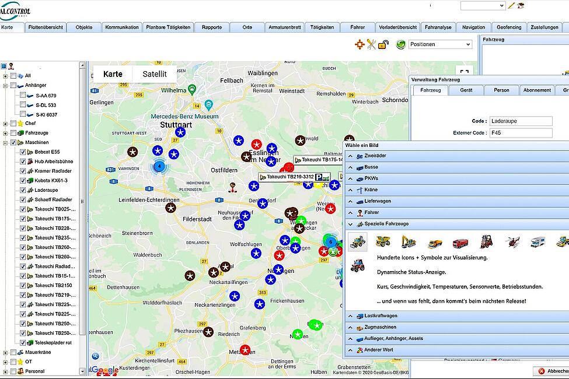Click the open padlock icon
569x379 pixels.
coord(383,44)
